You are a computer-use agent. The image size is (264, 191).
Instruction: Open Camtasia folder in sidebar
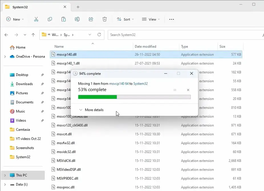pyautogui.click(x=20, y=129)
